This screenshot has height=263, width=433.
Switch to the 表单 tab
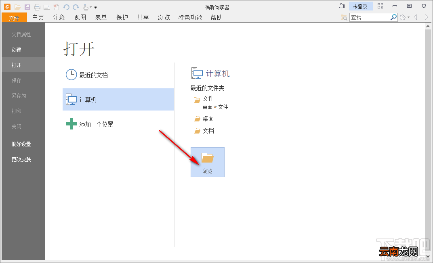(x=101, y=18)
